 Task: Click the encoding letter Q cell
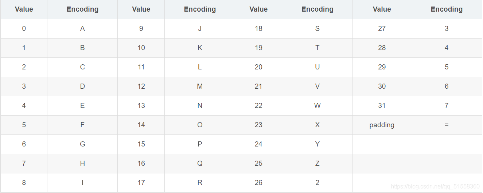pos(200,164)
